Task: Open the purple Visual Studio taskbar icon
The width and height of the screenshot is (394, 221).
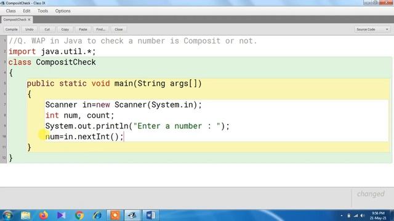Action: coord(61,215)
